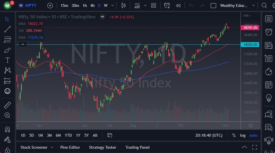Click the 18000.00 horizontal line price label
Screen dimensions: 275x153
point(250,44)
